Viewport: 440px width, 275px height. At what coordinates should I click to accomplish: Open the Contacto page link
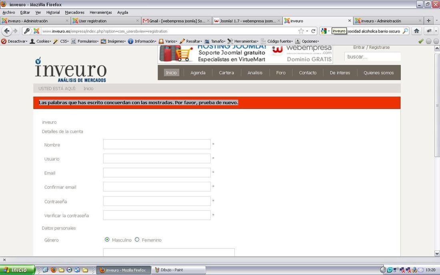point(308,73)
